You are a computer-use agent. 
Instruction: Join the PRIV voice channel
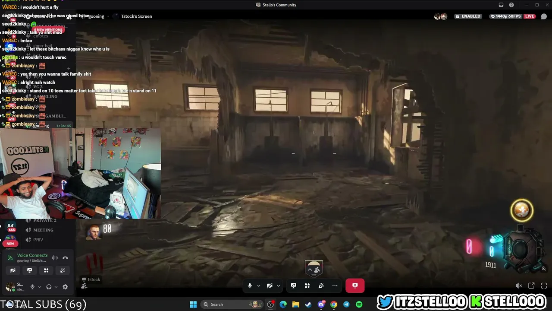[38, 240]
